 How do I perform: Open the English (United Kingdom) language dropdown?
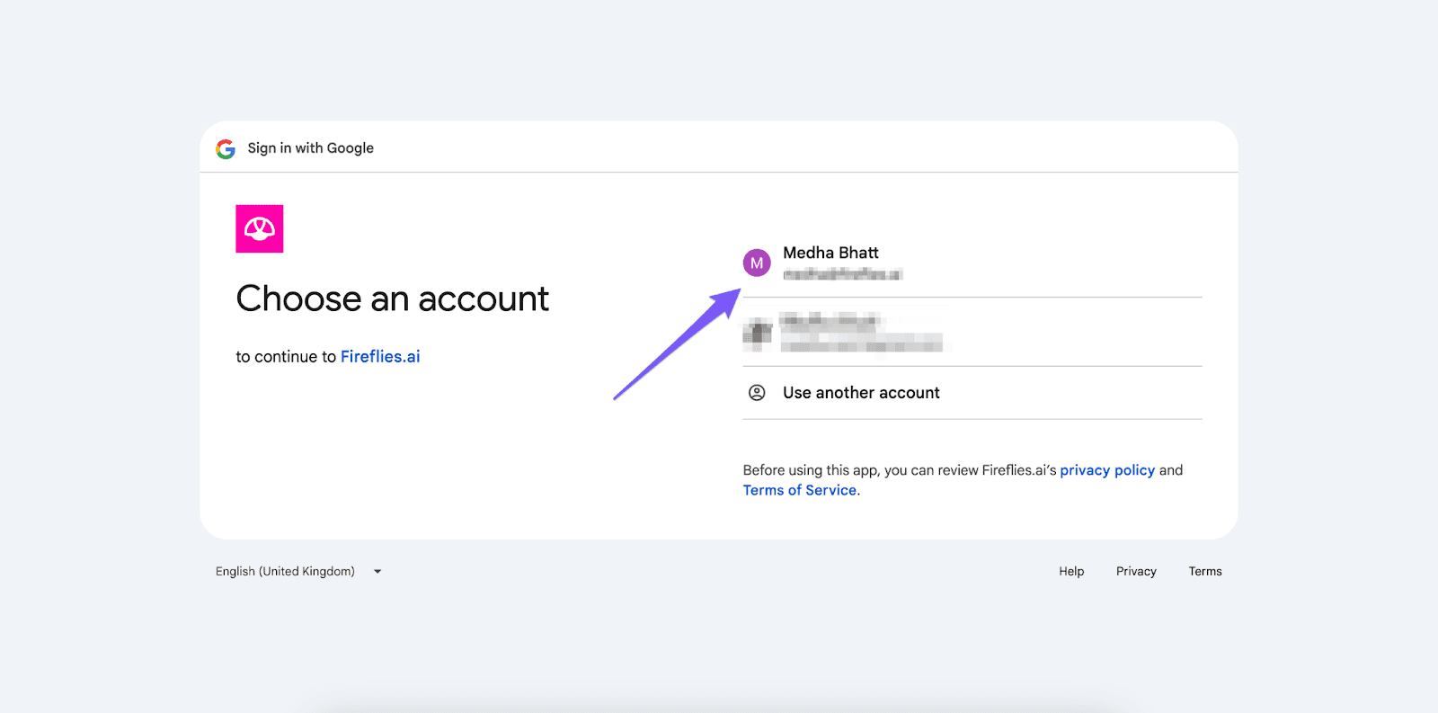tap(298, 571)
